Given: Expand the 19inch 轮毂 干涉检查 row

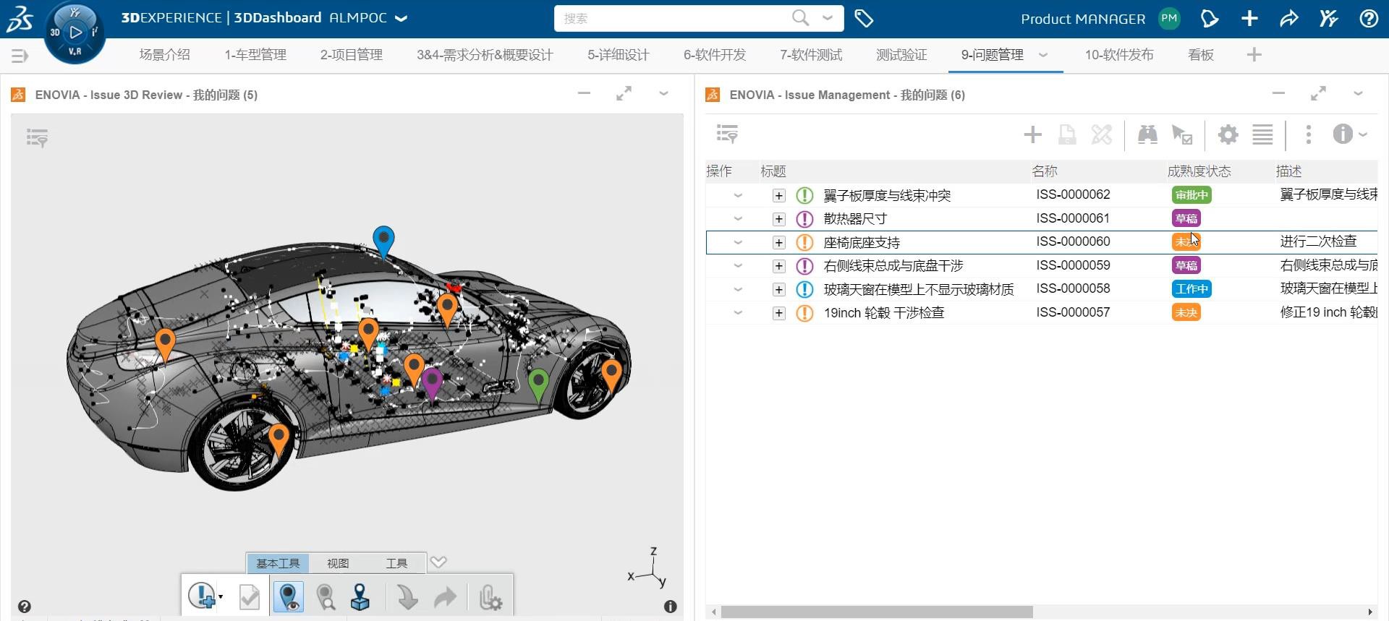Looking at the screenshot, I should tap(778, 313).
